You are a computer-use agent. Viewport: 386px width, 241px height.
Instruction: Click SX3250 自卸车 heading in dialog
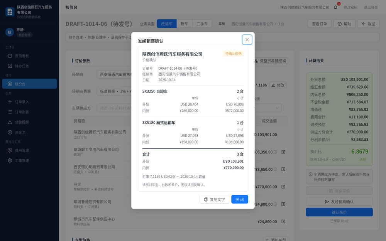155,91
